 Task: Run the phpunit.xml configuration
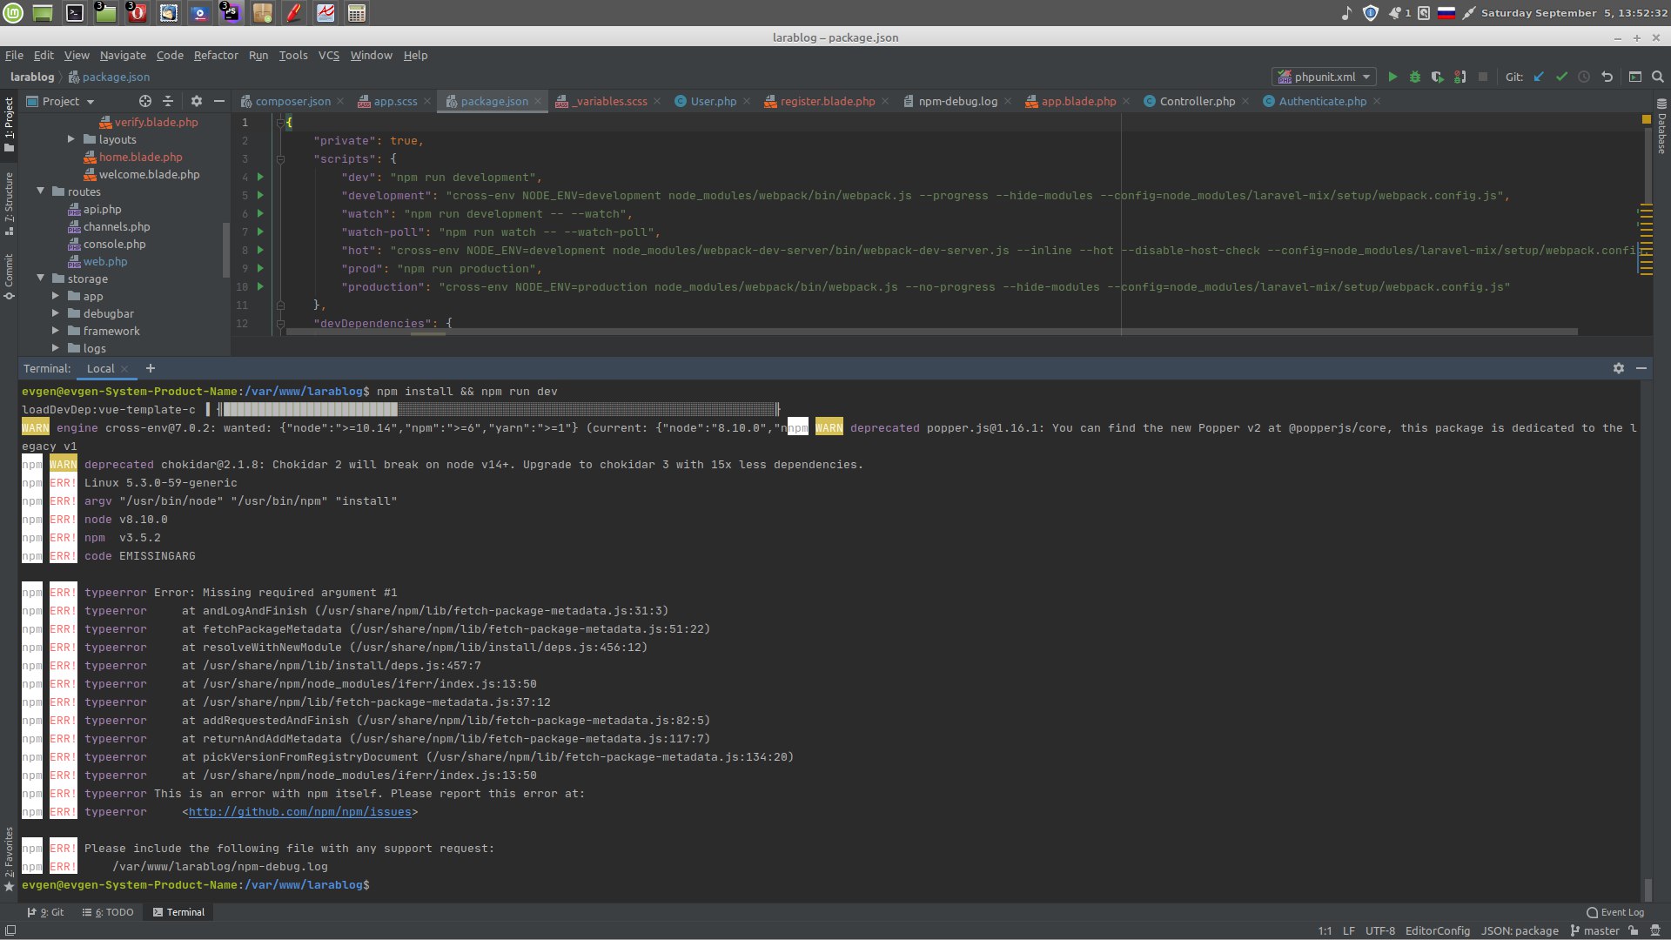(1392, 77)
